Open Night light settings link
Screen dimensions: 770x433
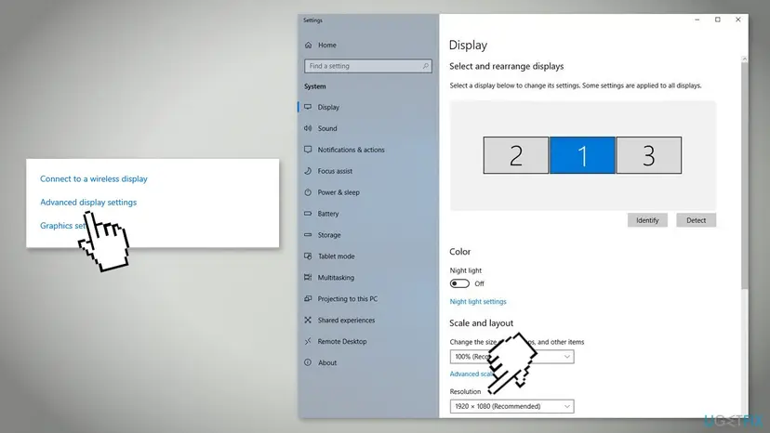click(478, 301)
